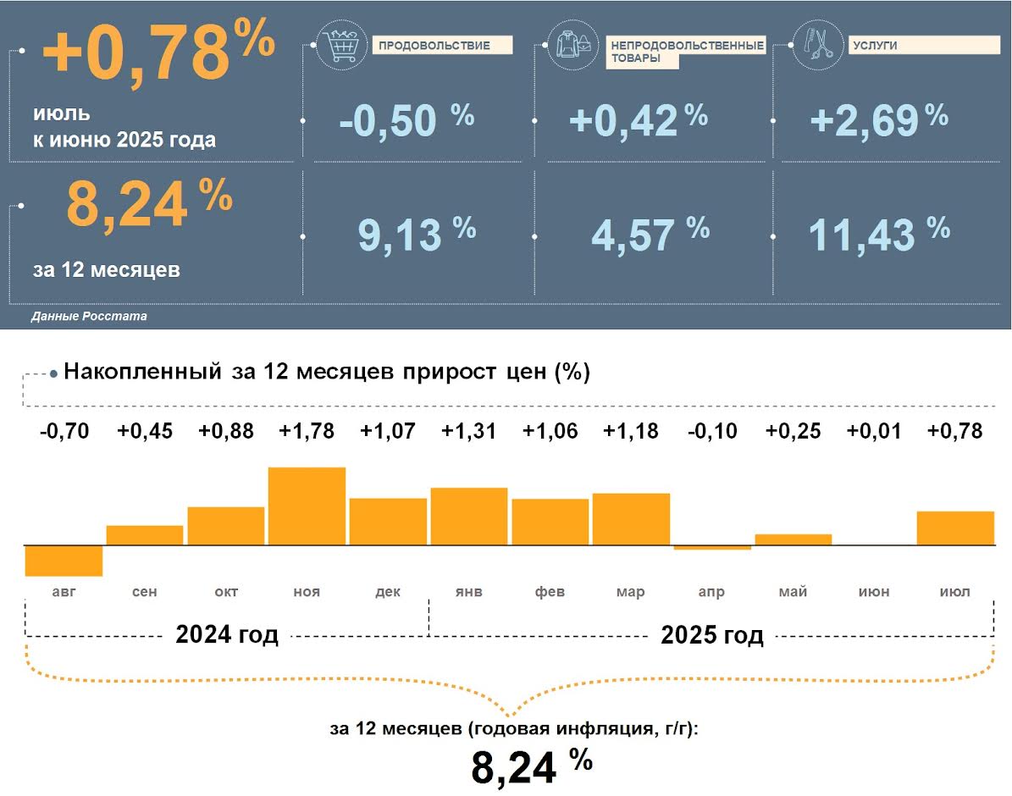Viewport: 1012px width, 796px height.
Task: Click the bottom annual inflation 8,24 % figure
Action: click(531, 766)
